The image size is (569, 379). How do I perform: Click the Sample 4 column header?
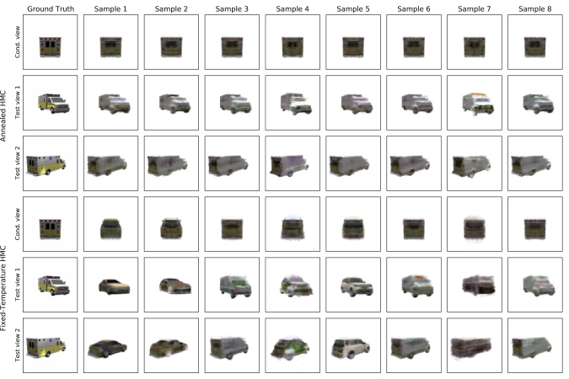pos(293,8)
